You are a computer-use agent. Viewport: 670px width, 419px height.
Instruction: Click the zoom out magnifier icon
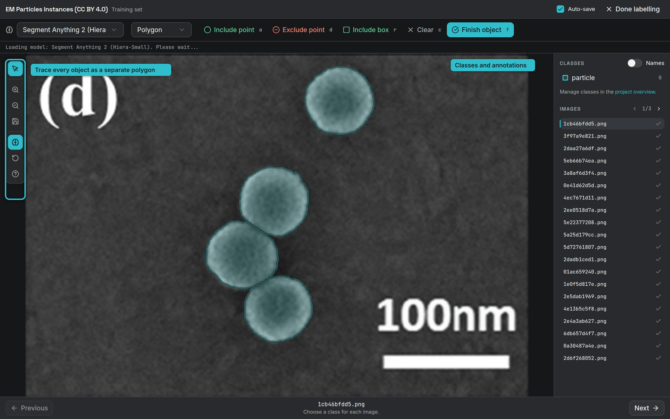(x=15, y=106)
